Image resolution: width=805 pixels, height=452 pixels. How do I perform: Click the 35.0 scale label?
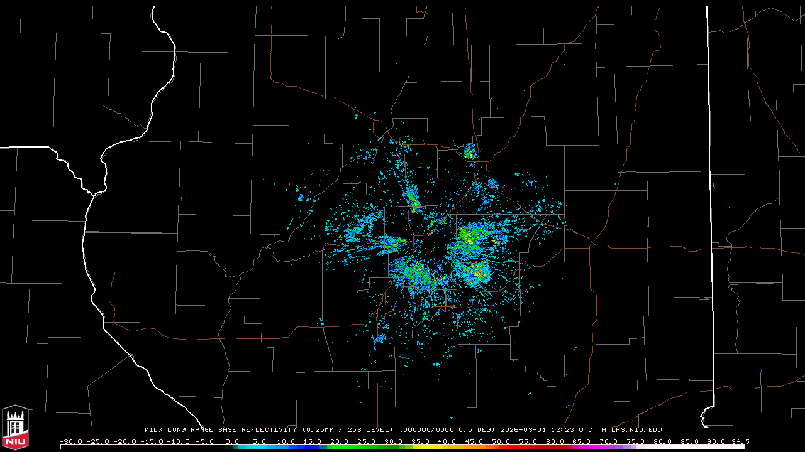pos(420,441)
